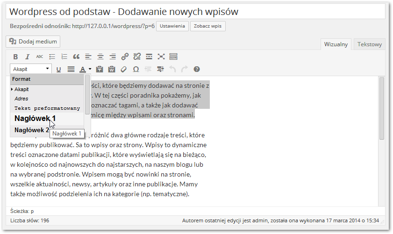Click the 'Autorem ostatniej edycji' status text
This screenshot has width=393, height=234.
point(280,221)
